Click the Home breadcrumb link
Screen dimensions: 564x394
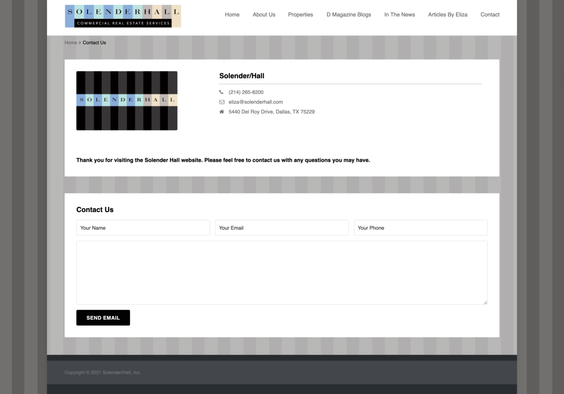70,43
